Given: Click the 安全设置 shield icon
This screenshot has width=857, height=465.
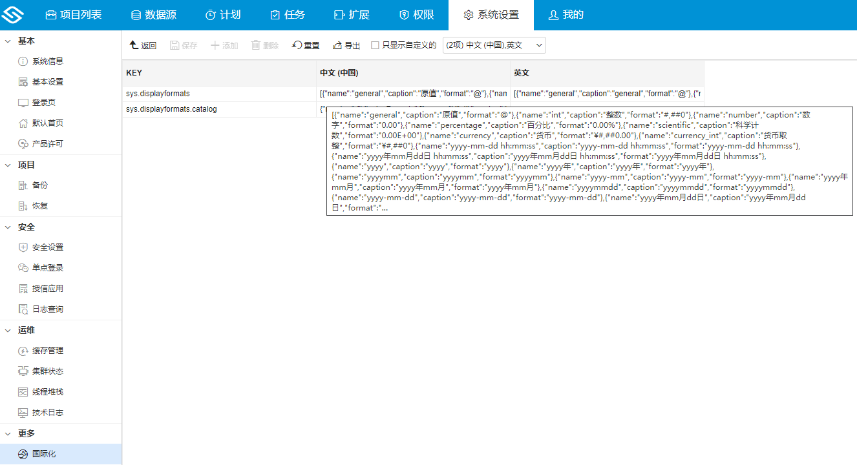Looking at the screenshot, I should (x=23, y=247).
